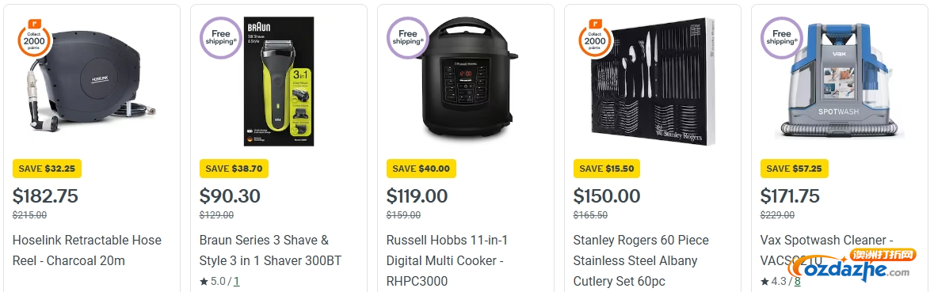The width and height of the screenshot is (934, 292).
Task: Open the Russell Hobbs multi cooker image
Action: pyautogui.click(x=467, y=78)
